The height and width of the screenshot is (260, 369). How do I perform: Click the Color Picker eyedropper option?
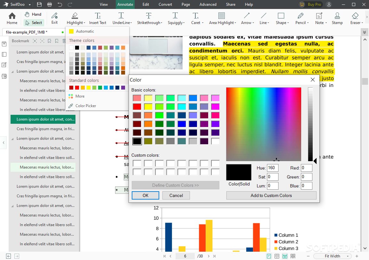[x=82, y=106]
